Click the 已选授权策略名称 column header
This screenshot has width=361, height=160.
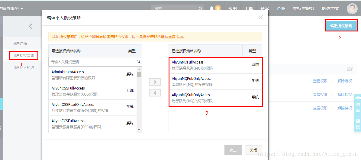click(206, 51)
